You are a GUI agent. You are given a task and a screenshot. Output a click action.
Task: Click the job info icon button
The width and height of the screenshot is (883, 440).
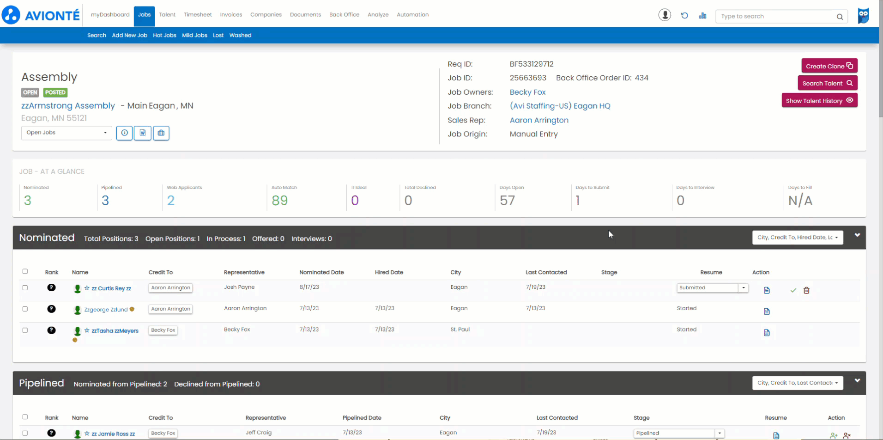(124, 133)
